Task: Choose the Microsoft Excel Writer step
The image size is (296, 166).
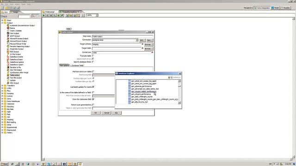Action: click(18, 44)
